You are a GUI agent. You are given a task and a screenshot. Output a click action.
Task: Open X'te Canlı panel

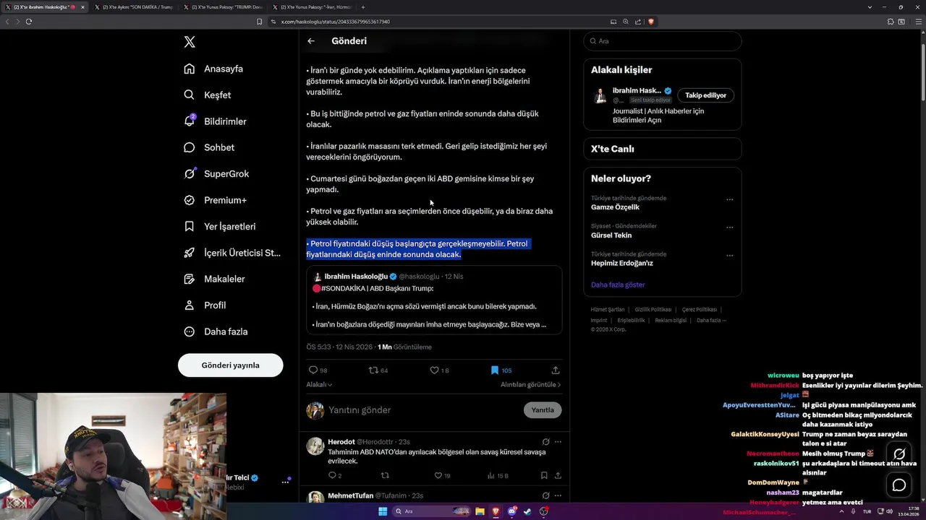[x=662, y=149]
